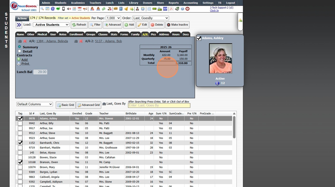Open the Students menu in top bar
The width and height of the screenshot is (335, 187).
point(60,3)
